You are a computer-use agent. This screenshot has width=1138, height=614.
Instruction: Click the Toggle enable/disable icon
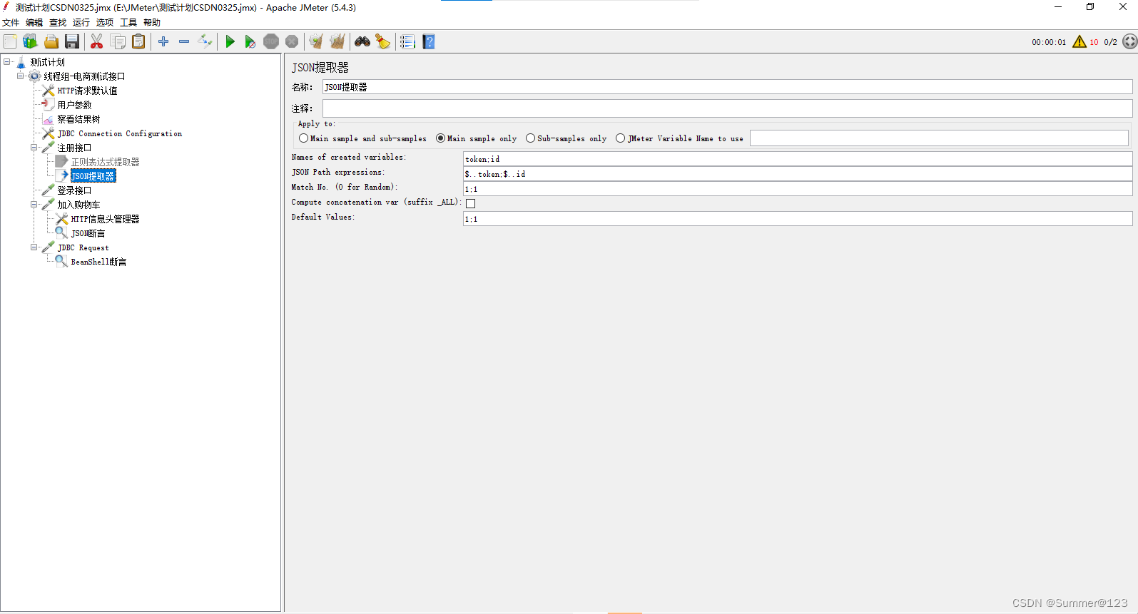(205, 41)
